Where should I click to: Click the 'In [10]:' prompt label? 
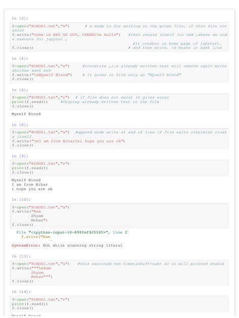point(21,200)
